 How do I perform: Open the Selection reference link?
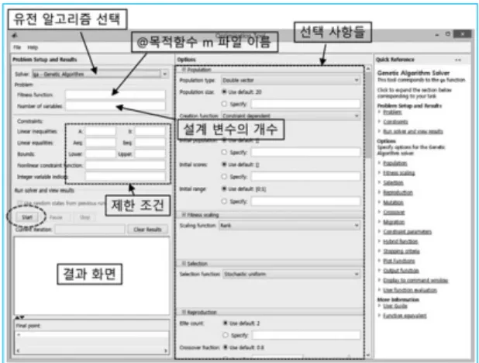(x=393, y=183)
